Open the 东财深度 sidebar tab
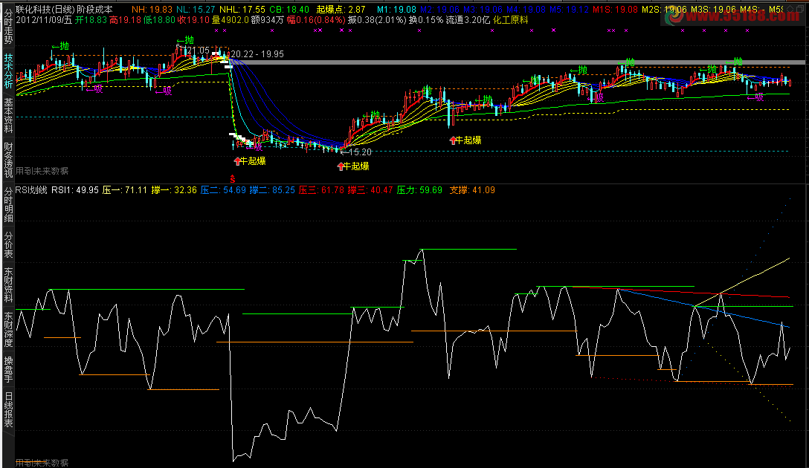Image resolution: width=809 pixels, height=468 pixels. pyautogui.click(x=8, y=330)
